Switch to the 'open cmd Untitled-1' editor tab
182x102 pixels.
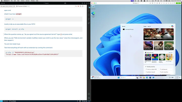click(x=8, y=6)
